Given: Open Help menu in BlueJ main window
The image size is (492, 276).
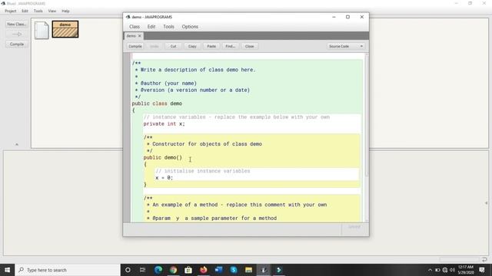Looking at the screenshot, I should tap(65, 11).
